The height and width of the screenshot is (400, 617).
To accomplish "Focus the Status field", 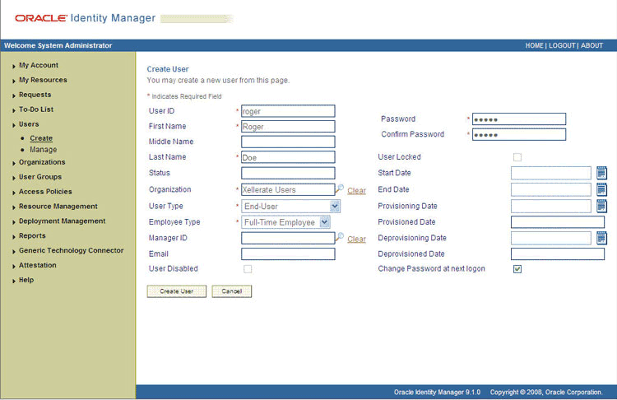I will click(288, 173).
